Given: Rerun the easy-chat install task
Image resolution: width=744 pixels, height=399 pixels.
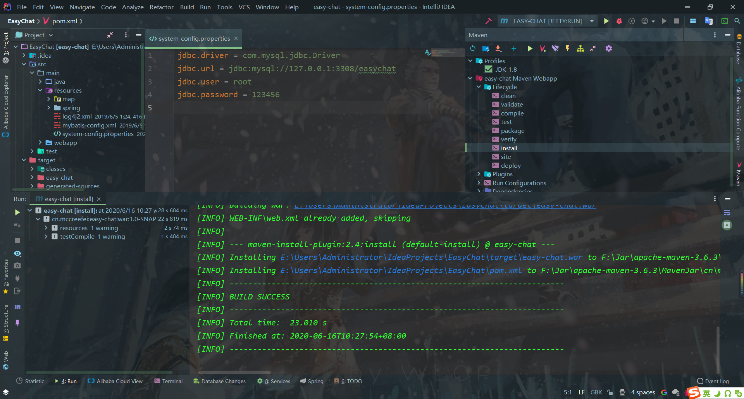Looking at the screenshot, I should [17, 212].
